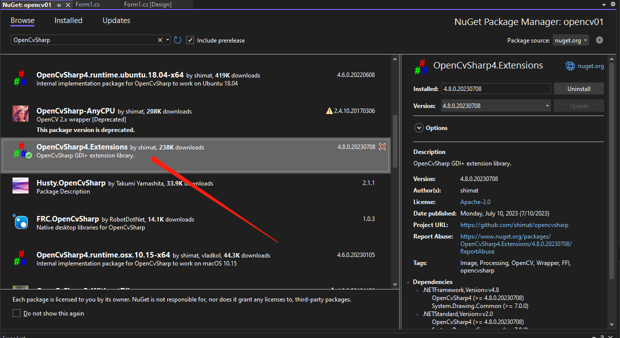Click the OpenCvSharp4.runtime.ubuntu.18.04-x64 package icon
The width and height of the screenshot is (620, 338).
click(x=20, y=77)
